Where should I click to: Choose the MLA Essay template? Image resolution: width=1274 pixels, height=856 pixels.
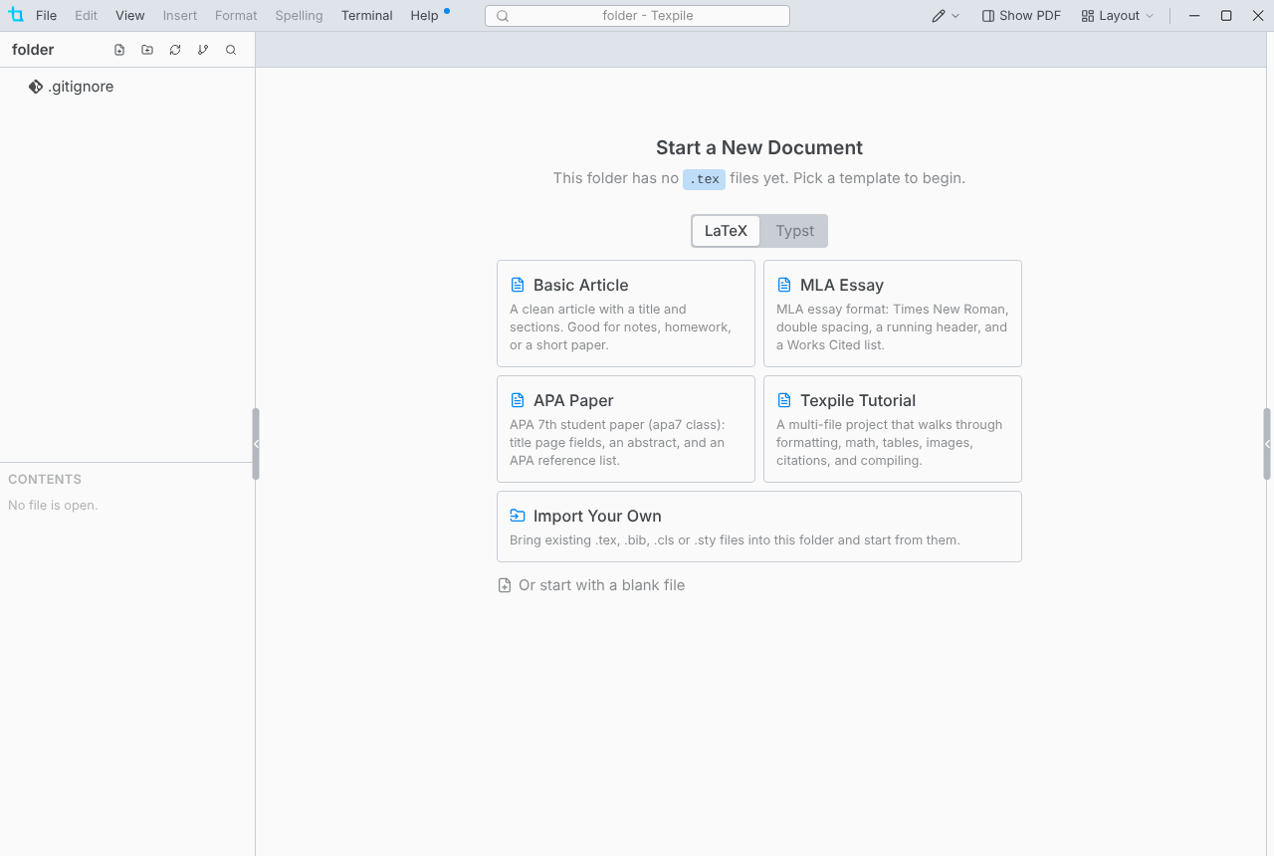point(893,314)
